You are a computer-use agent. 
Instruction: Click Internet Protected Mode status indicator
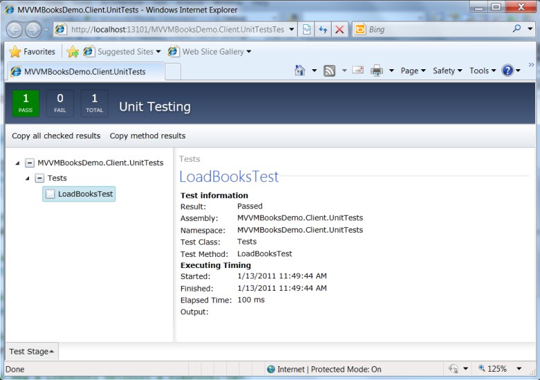point(324,370)
